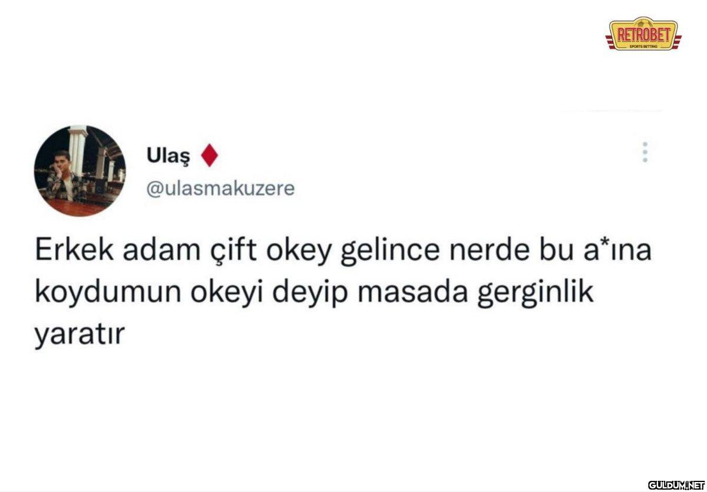Open Ulaş's round profile picture
The height and width of the screenshot is (492, 707).
click(80, 171)
